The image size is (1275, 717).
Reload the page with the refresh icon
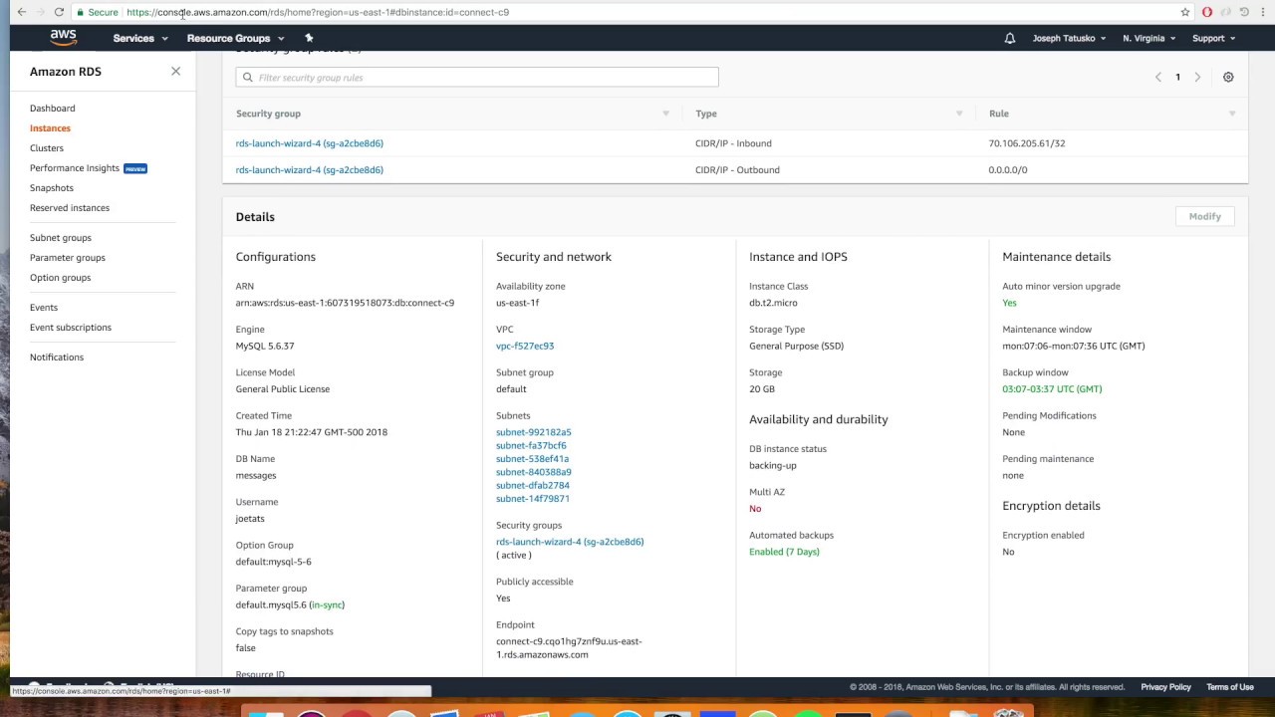pos(59,12)
